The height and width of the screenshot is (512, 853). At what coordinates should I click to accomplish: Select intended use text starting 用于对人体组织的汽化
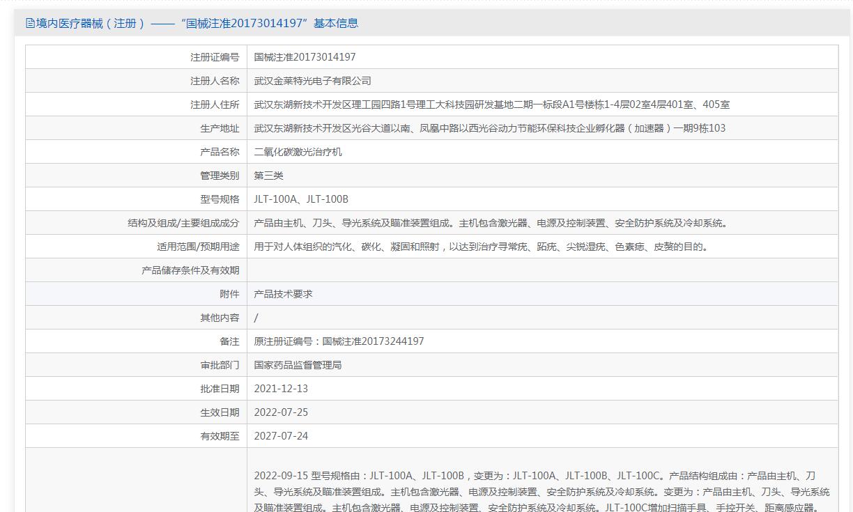click(x=482, y=247)
